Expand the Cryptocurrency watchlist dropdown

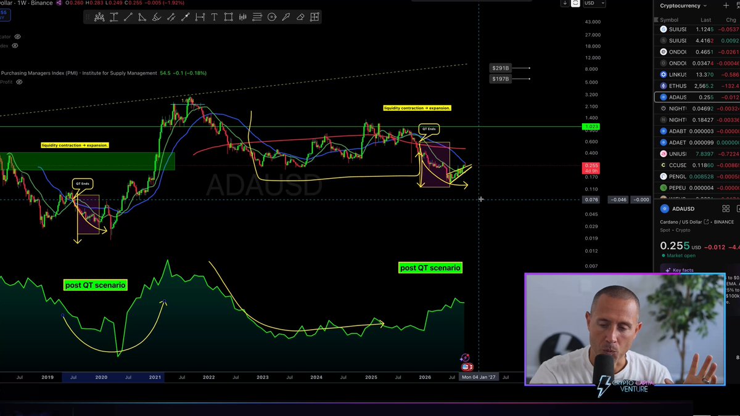click(x=684, y=6)
